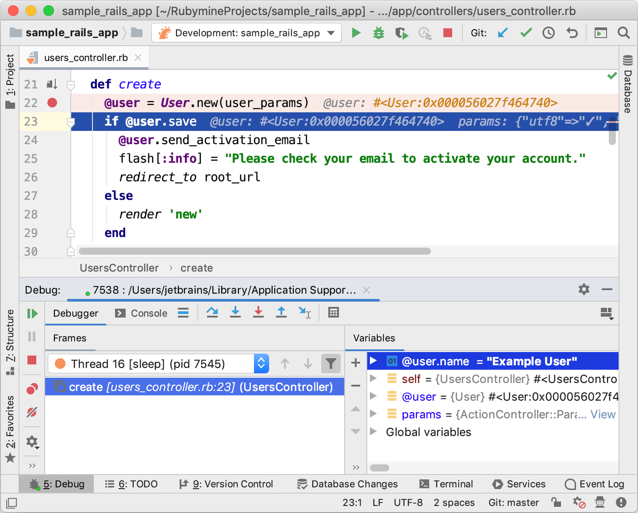Viewport: 638px width, 513px height.
Task: Expand the @user variable
Action: click(374, 397)
